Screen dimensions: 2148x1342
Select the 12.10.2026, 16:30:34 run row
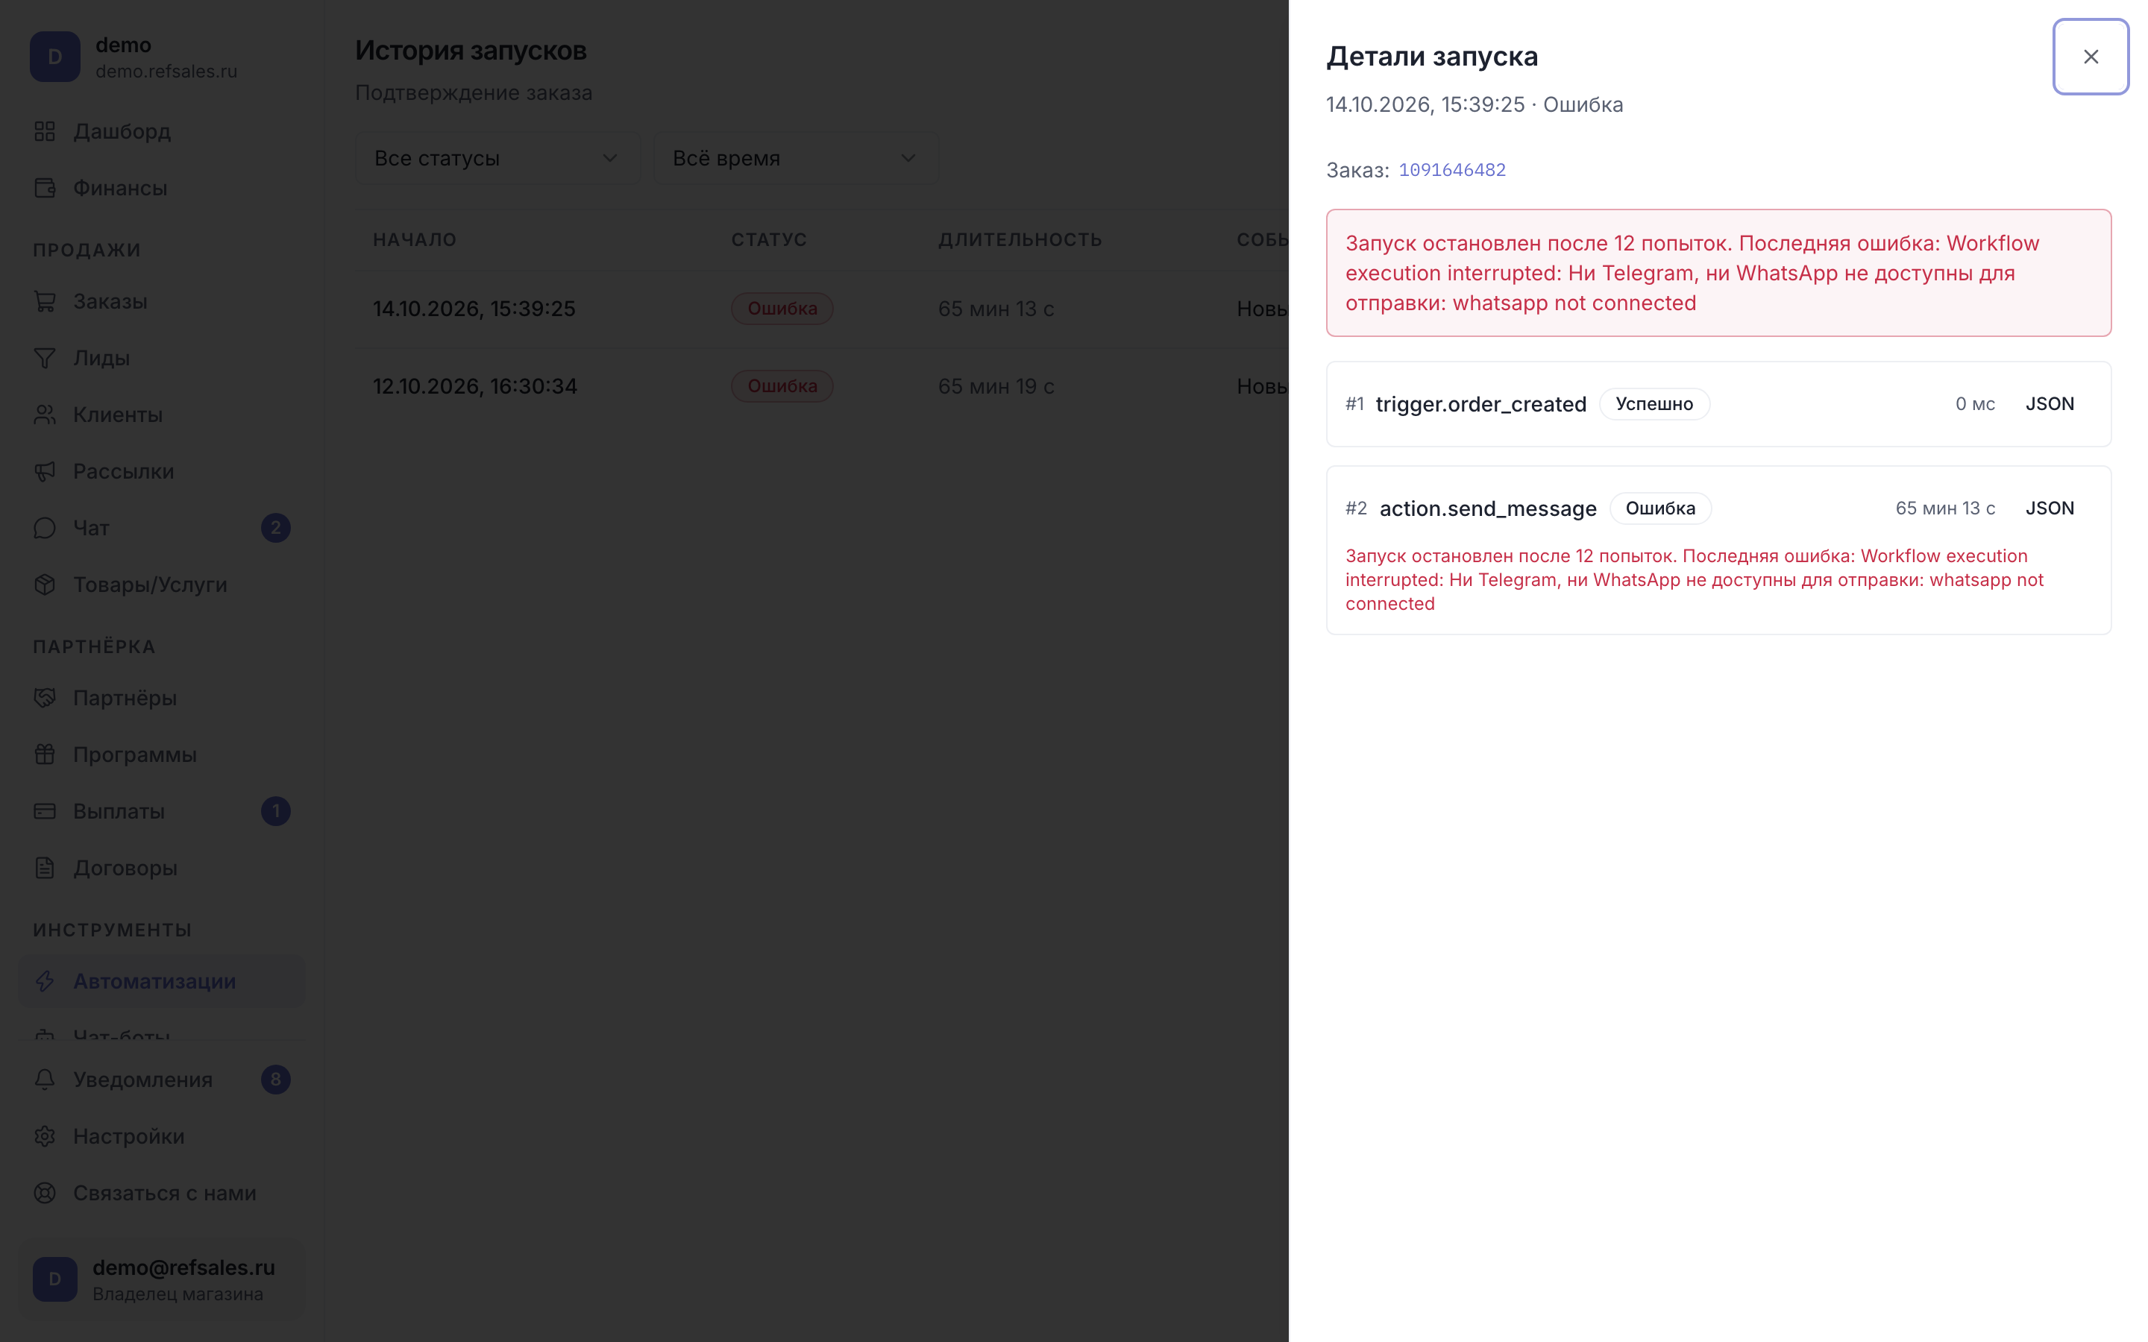click(x=822, y=386)
